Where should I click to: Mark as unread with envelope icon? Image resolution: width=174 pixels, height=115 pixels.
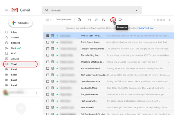coord(89,20)
